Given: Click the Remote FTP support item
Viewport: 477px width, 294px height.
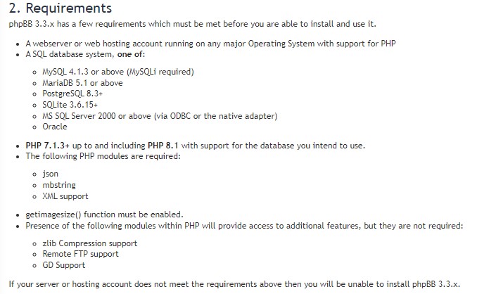Looking at the screenshot, I should [80, 254].
